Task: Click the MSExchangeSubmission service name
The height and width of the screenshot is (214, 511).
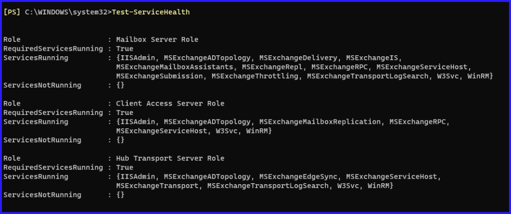Action: (160, 76)
